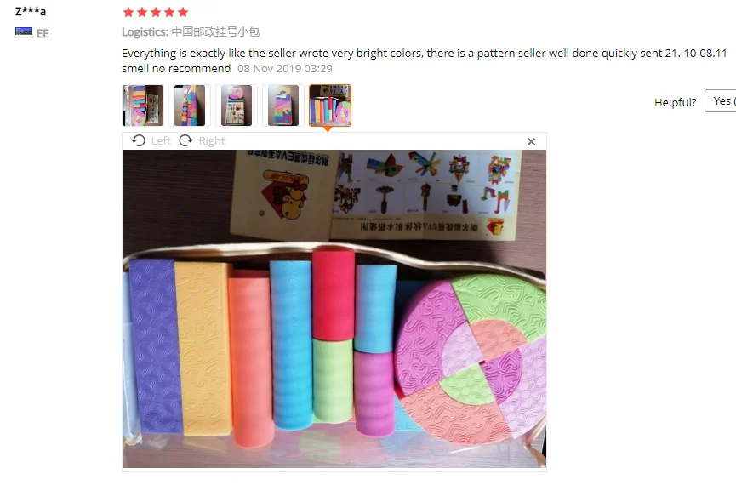Close the enlarged review photo viewer
Viewport: 736px width, 485px height.
[531, 141]
